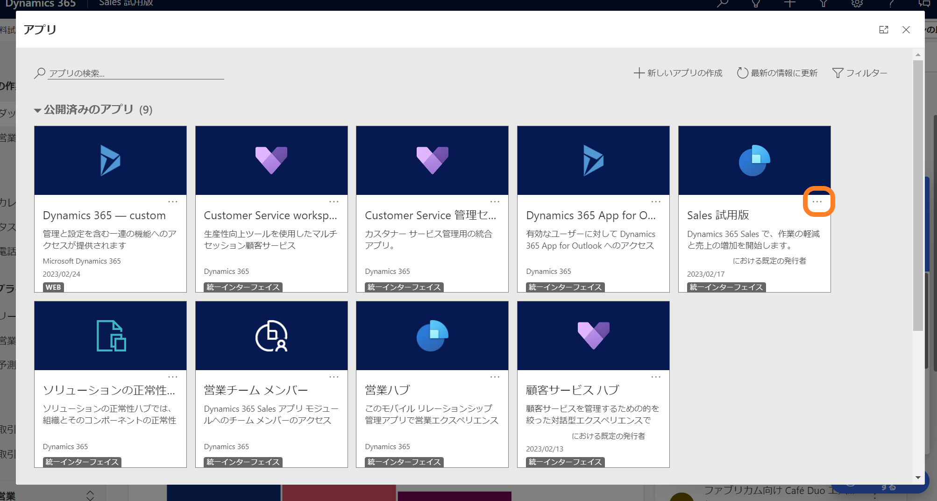Viewport: 937px width, 501px height.
Task: Open the ソリューションの正常性 title
Action: click(109, 390)
